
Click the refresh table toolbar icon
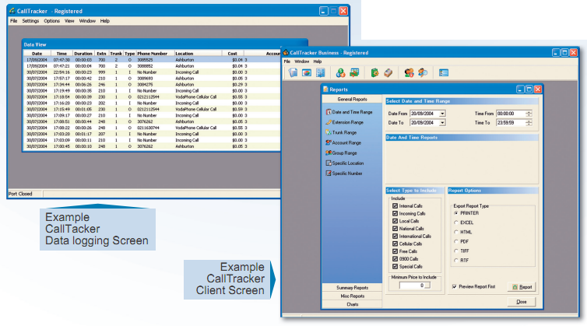tap(354, 72)
